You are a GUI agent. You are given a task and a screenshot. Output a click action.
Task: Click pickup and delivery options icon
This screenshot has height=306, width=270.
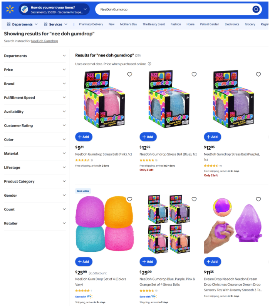click(x=24, y=9)
